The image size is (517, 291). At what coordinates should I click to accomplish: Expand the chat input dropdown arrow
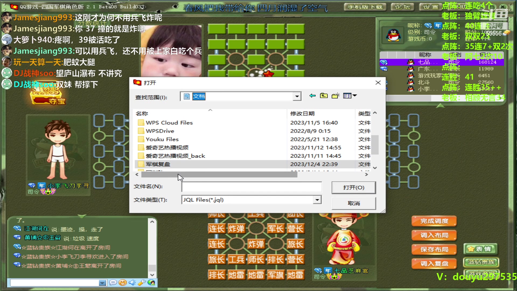pyautogui.click(x=102, y=283)
